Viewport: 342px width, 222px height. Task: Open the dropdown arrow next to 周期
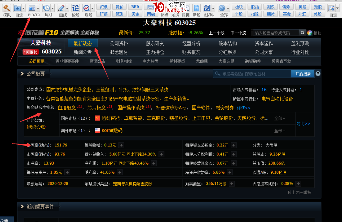click(53, 8)
